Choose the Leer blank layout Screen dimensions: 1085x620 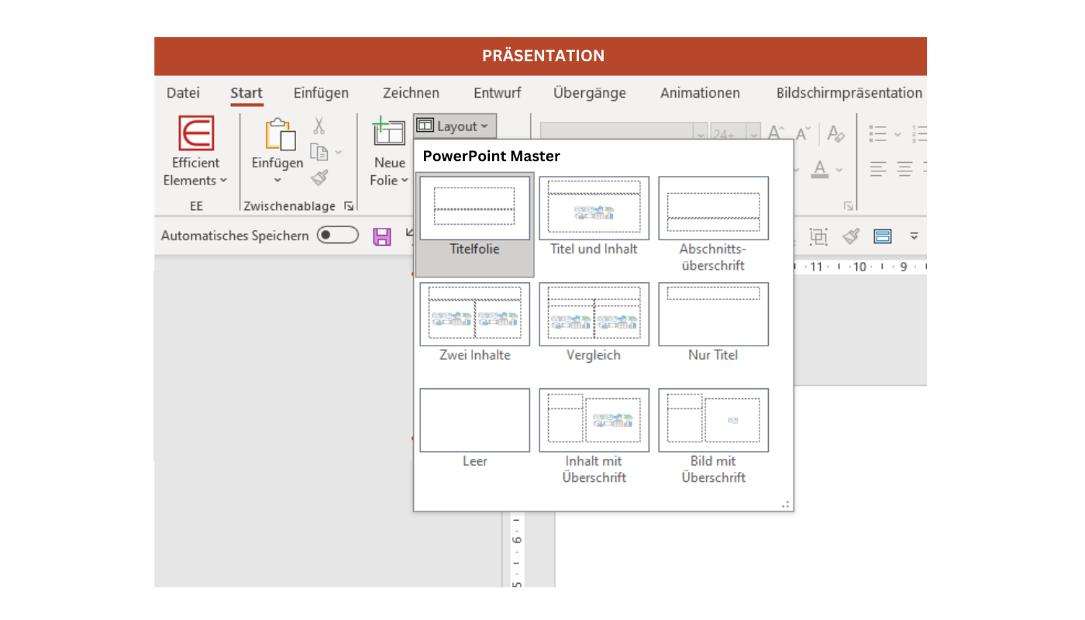(x=475, y=429)
